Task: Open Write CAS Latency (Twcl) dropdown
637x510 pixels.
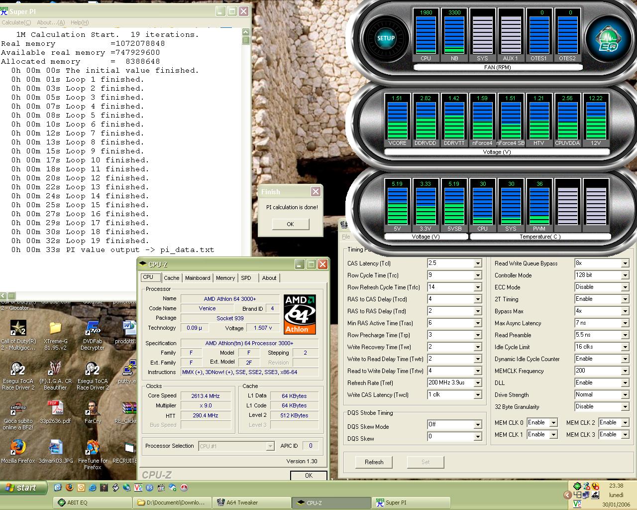Action: pos(478,395)
